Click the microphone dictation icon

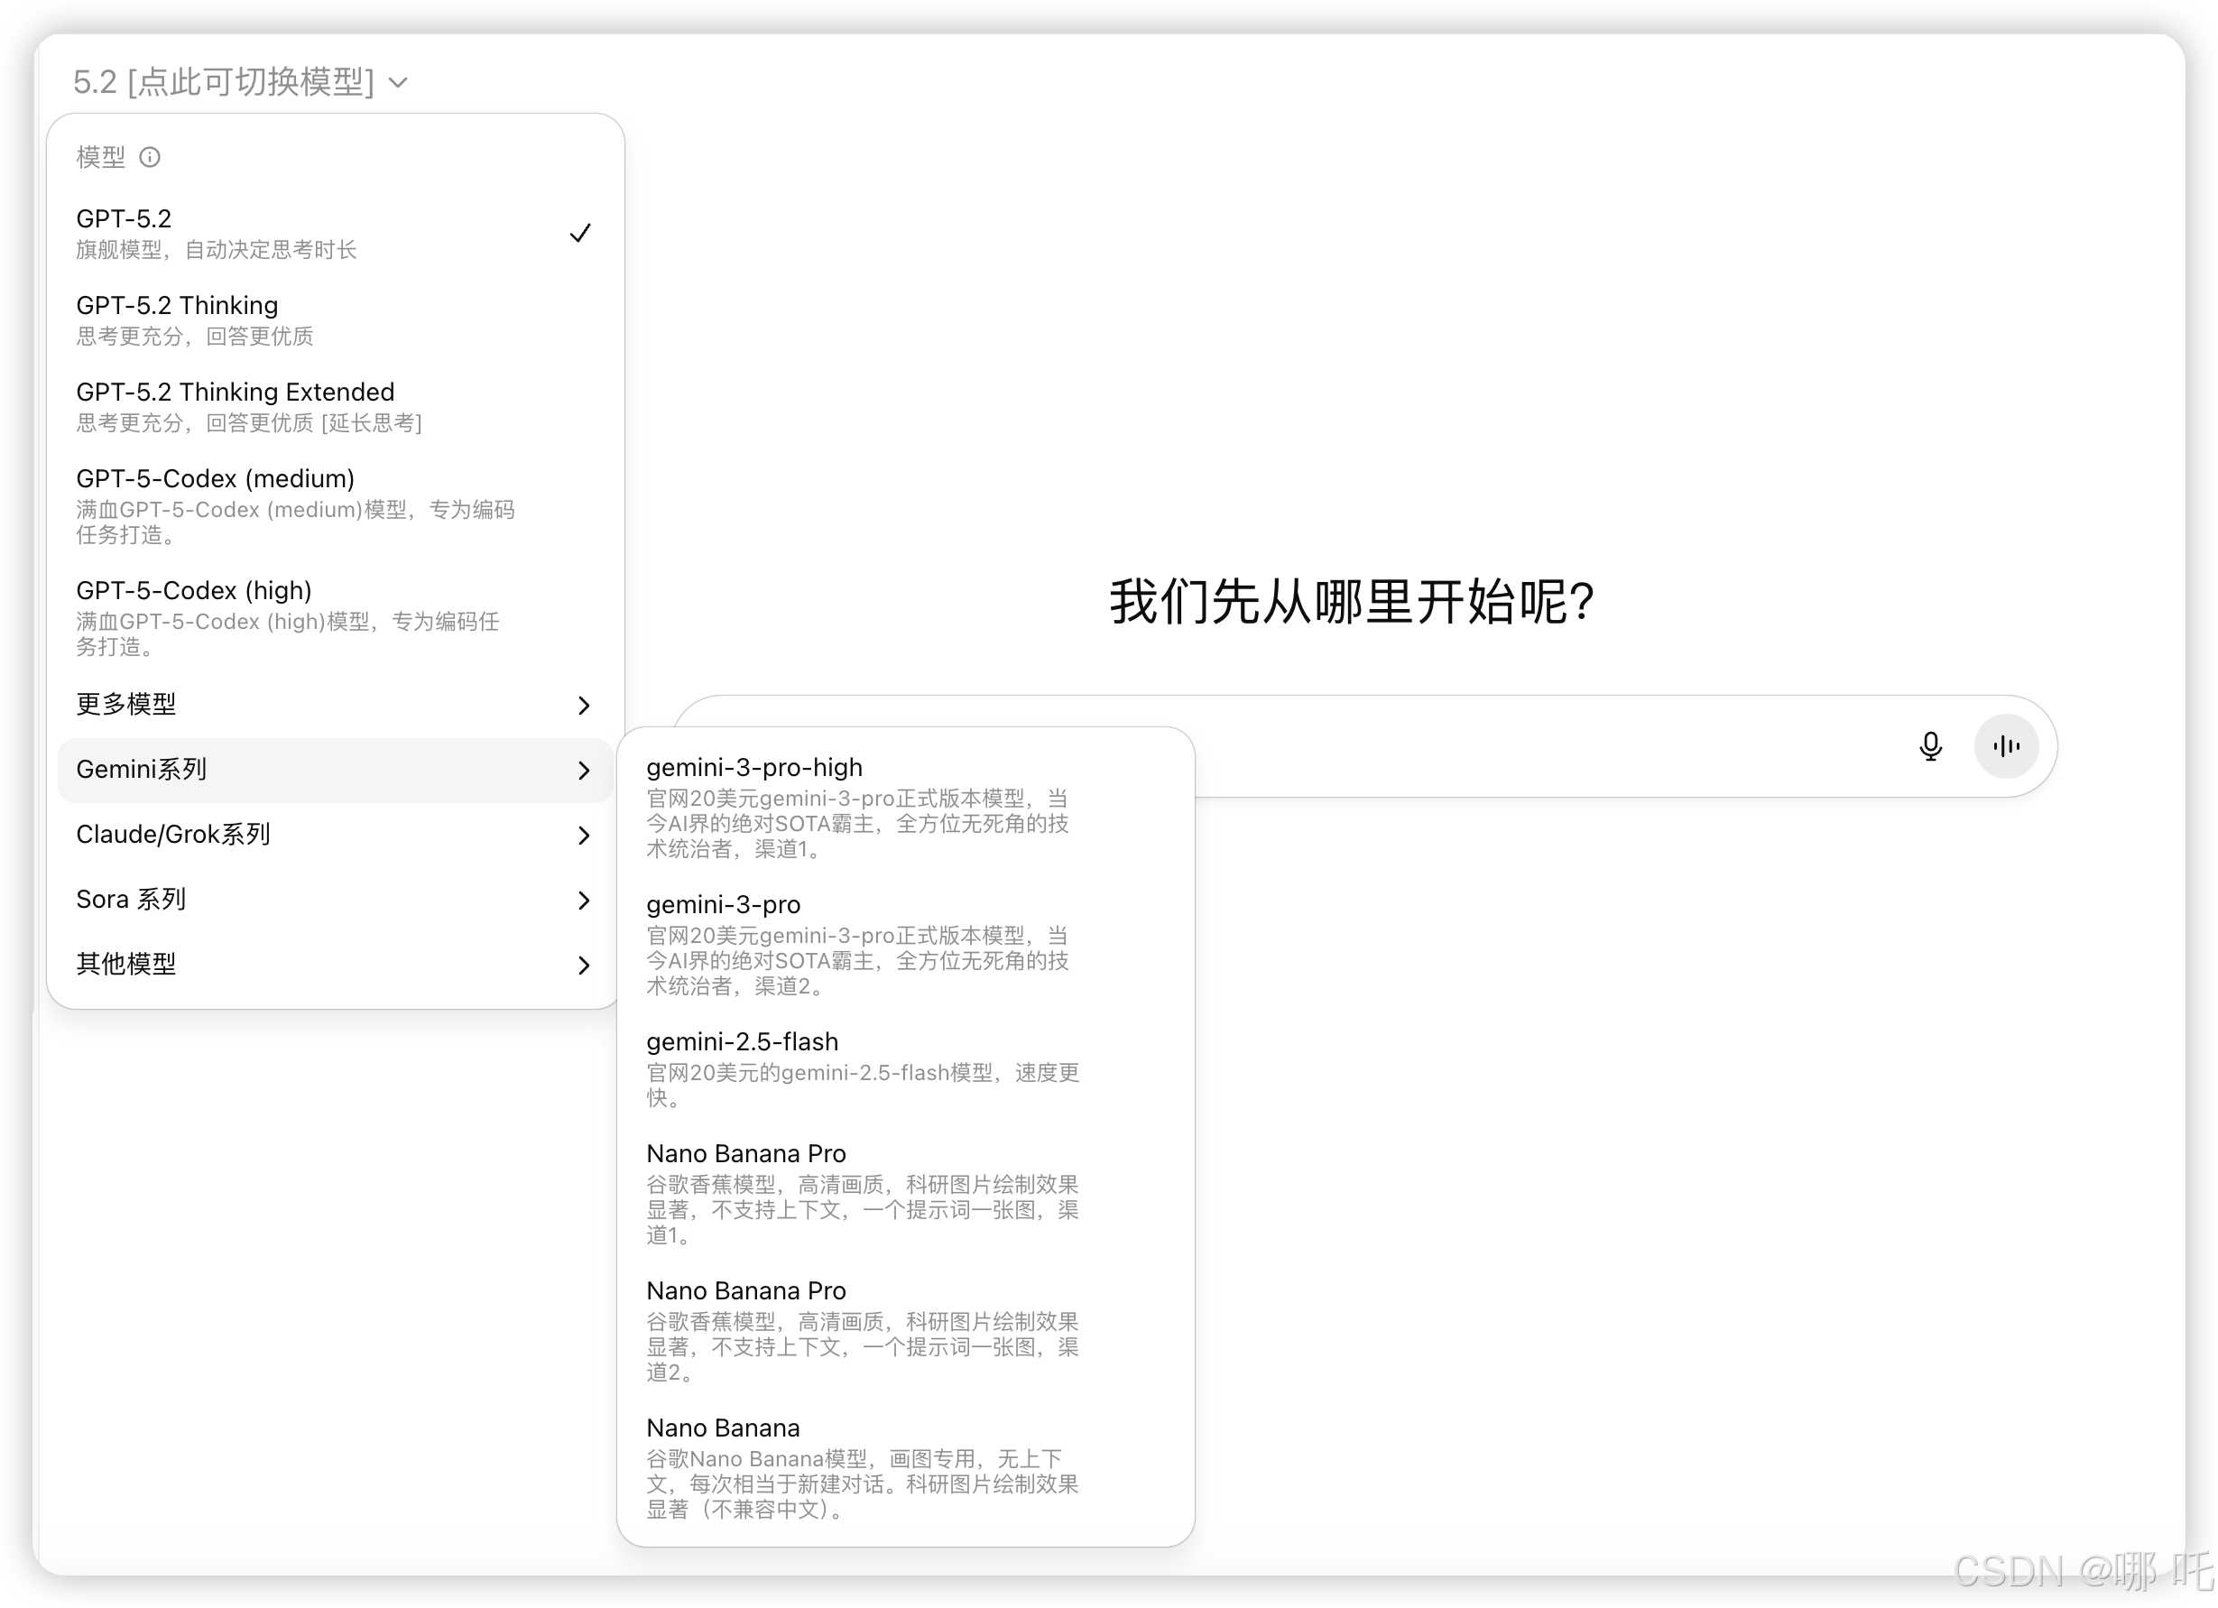click(1929, 746)
